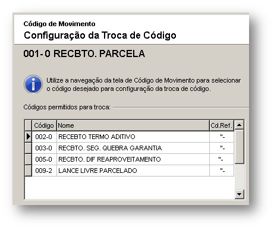This screenshot has width=274, height=230.
Task: Select row header of 009-2 row
Action: (x=29, y=171)
